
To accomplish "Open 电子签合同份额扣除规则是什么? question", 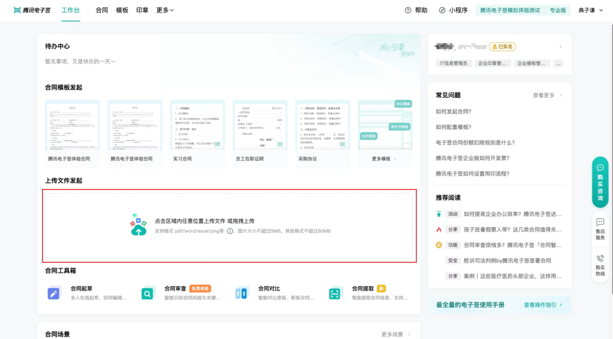I will [475, 142].
